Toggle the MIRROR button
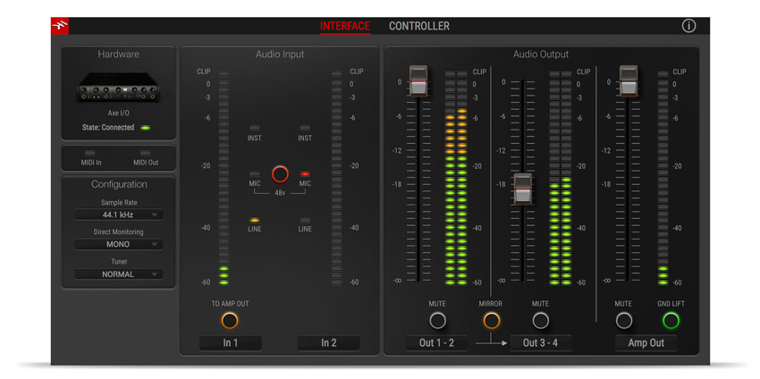 coord(491,320)
